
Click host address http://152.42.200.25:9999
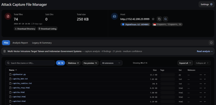tap(135, 19)
